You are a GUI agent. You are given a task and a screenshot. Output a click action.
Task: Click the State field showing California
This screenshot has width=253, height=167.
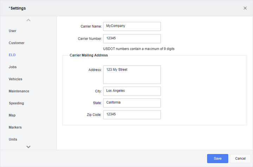(132, 103)
